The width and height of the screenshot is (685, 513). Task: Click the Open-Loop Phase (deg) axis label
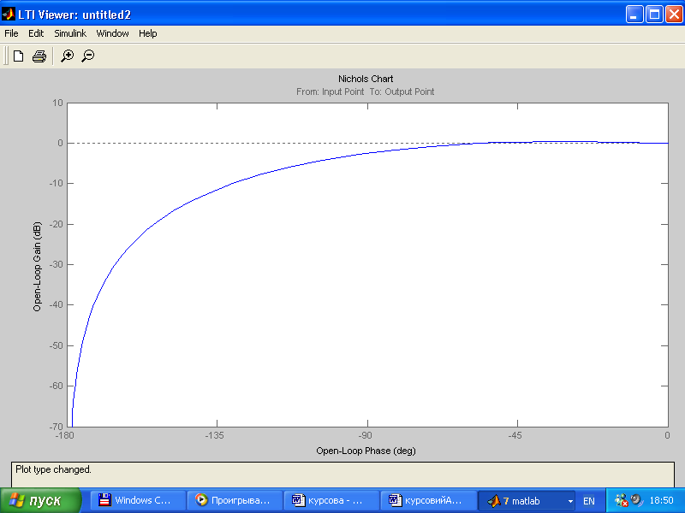366,451
